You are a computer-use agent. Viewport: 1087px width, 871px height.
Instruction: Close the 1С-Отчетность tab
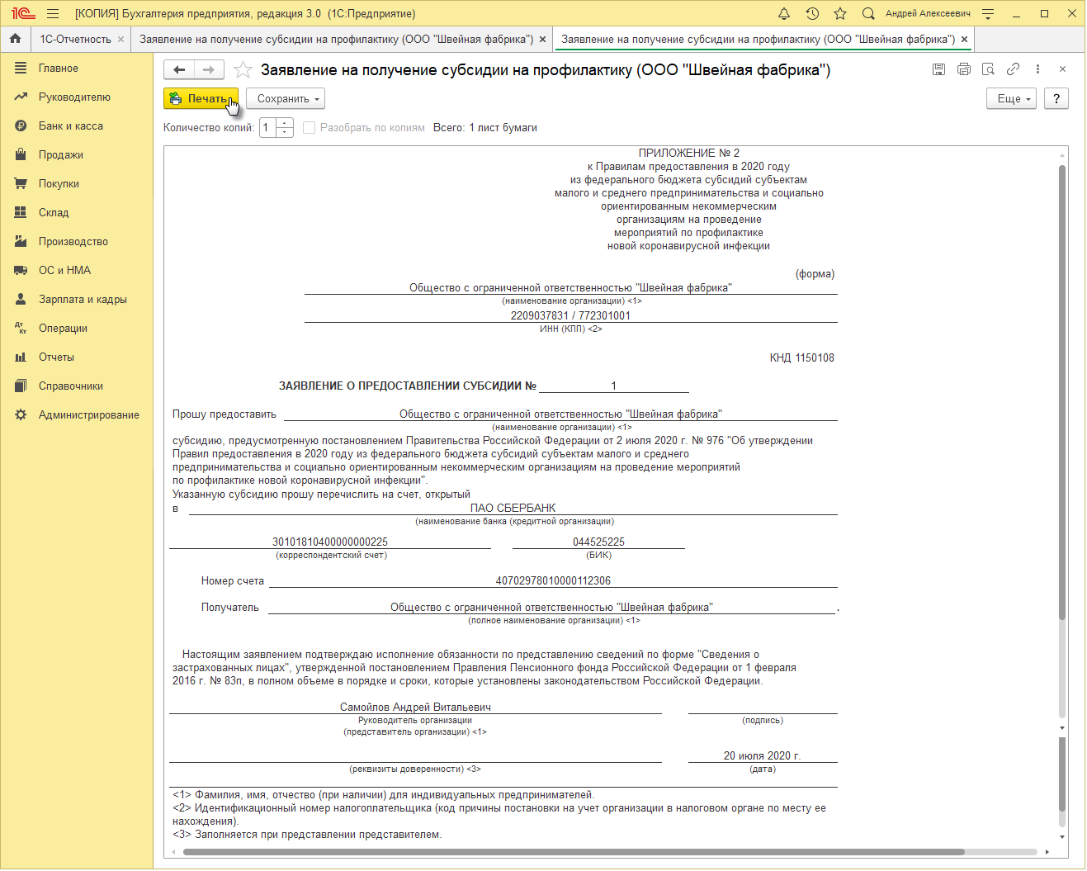[x=121, y=39]
